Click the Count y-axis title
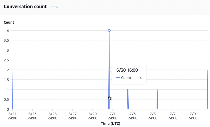This screenshot has width=210, height=127. pyautogui.click(x=9, y=22)
